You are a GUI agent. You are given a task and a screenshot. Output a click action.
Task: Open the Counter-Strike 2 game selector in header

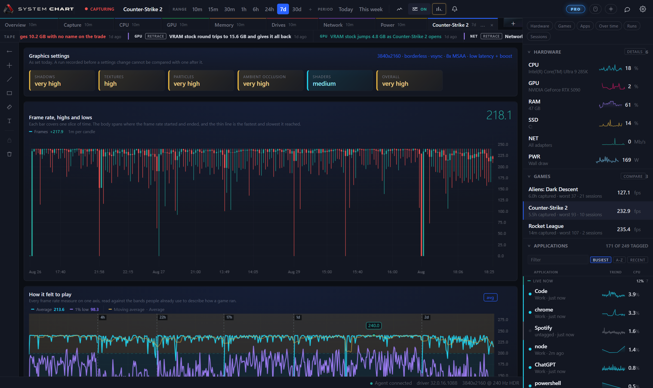pos(143,9)
